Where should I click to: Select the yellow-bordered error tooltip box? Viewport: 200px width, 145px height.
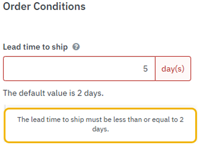(100, 125)
